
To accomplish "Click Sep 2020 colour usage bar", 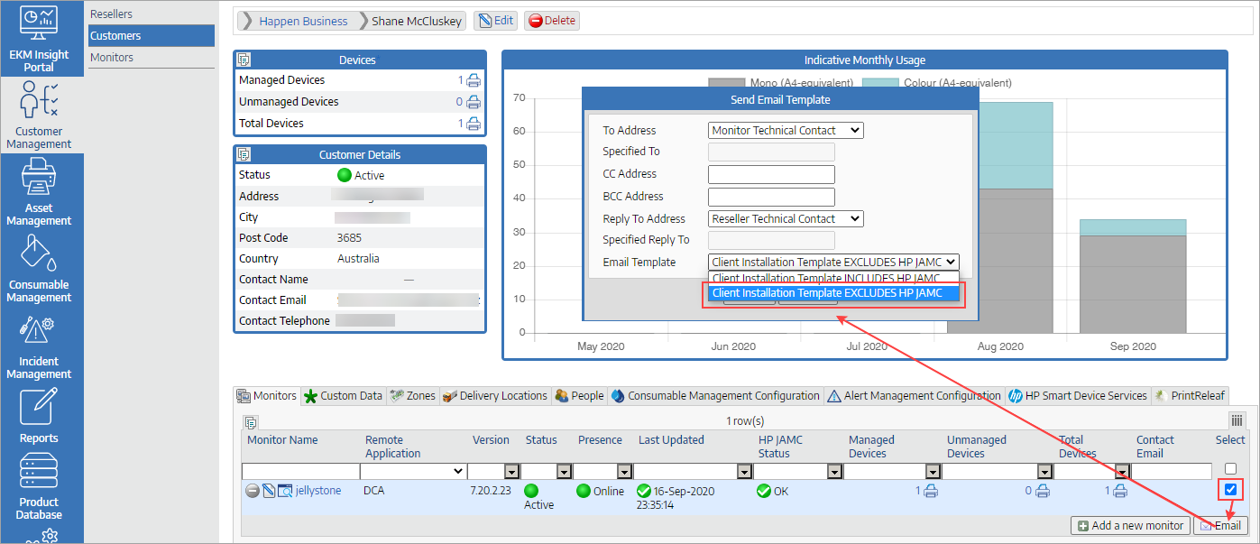I will point(1133,227).
